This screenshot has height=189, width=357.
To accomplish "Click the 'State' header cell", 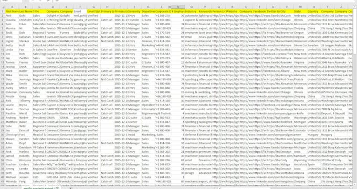I will pyautogui.click(x=300, y=12).
